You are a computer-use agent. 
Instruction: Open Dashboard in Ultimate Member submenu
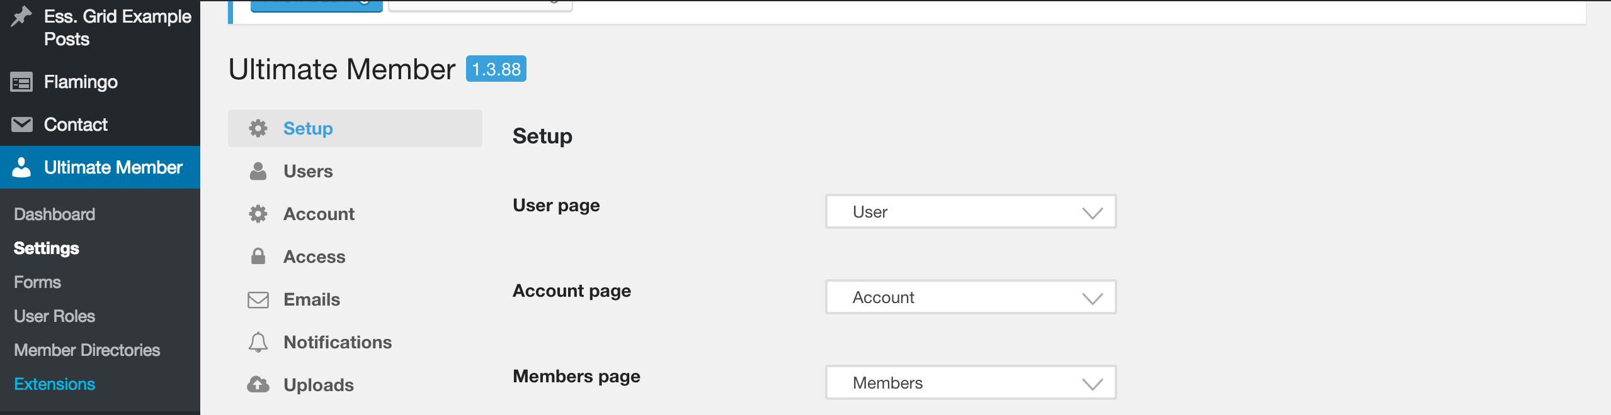55,214
